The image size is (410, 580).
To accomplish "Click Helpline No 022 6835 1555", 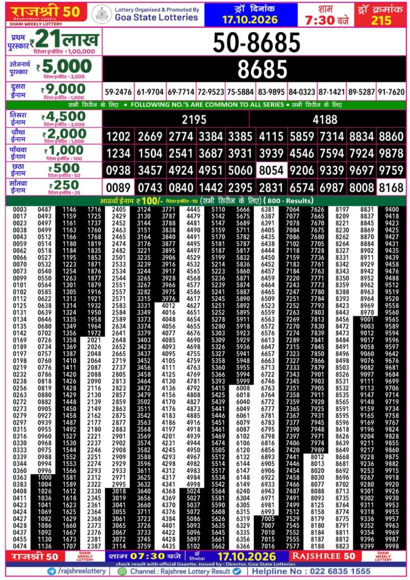I will click(x=311, y=571).
